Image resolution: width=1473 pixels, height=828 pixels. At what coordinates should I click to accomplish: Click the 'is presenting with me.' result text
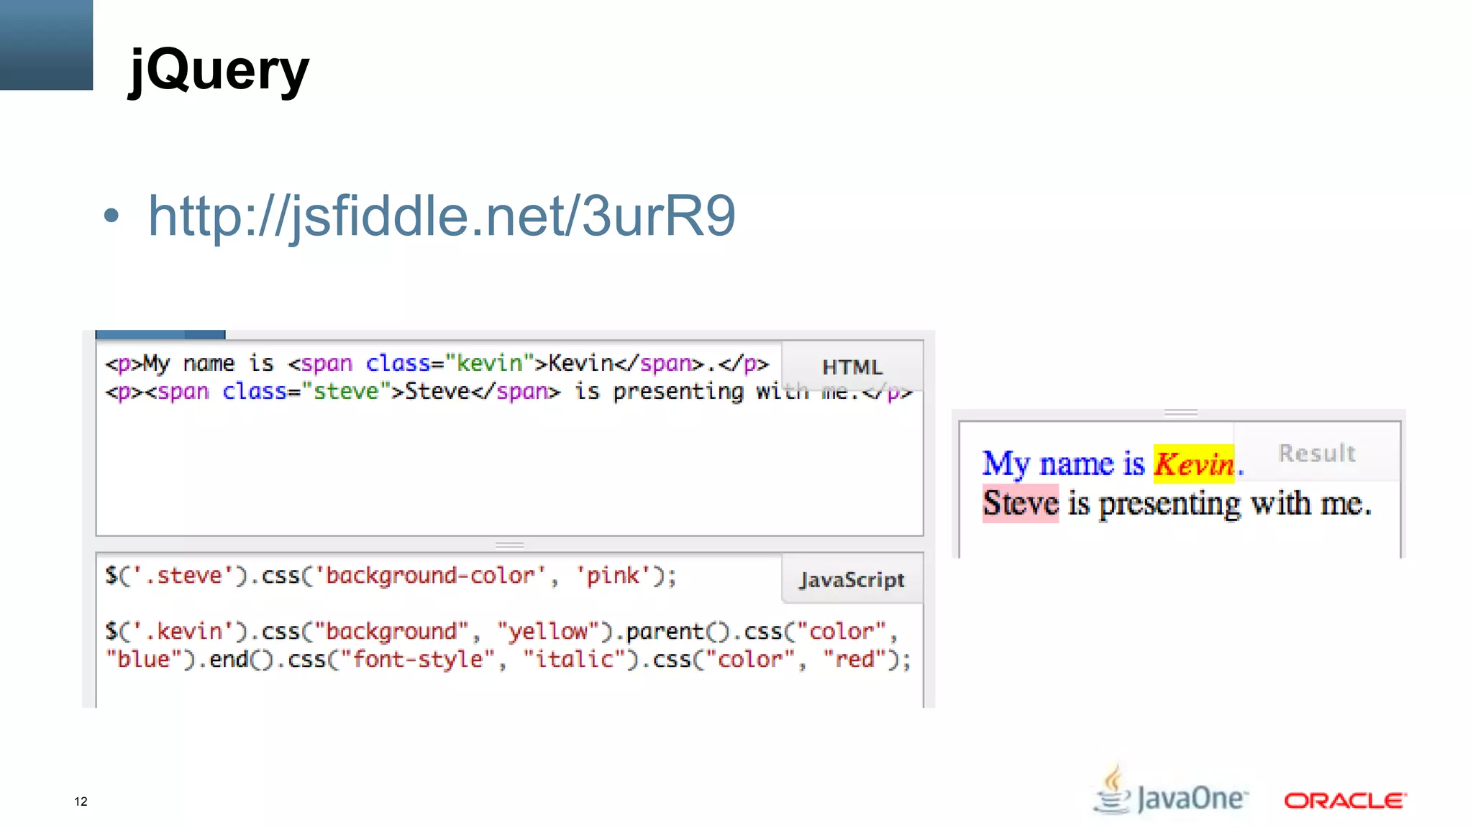1219,503
